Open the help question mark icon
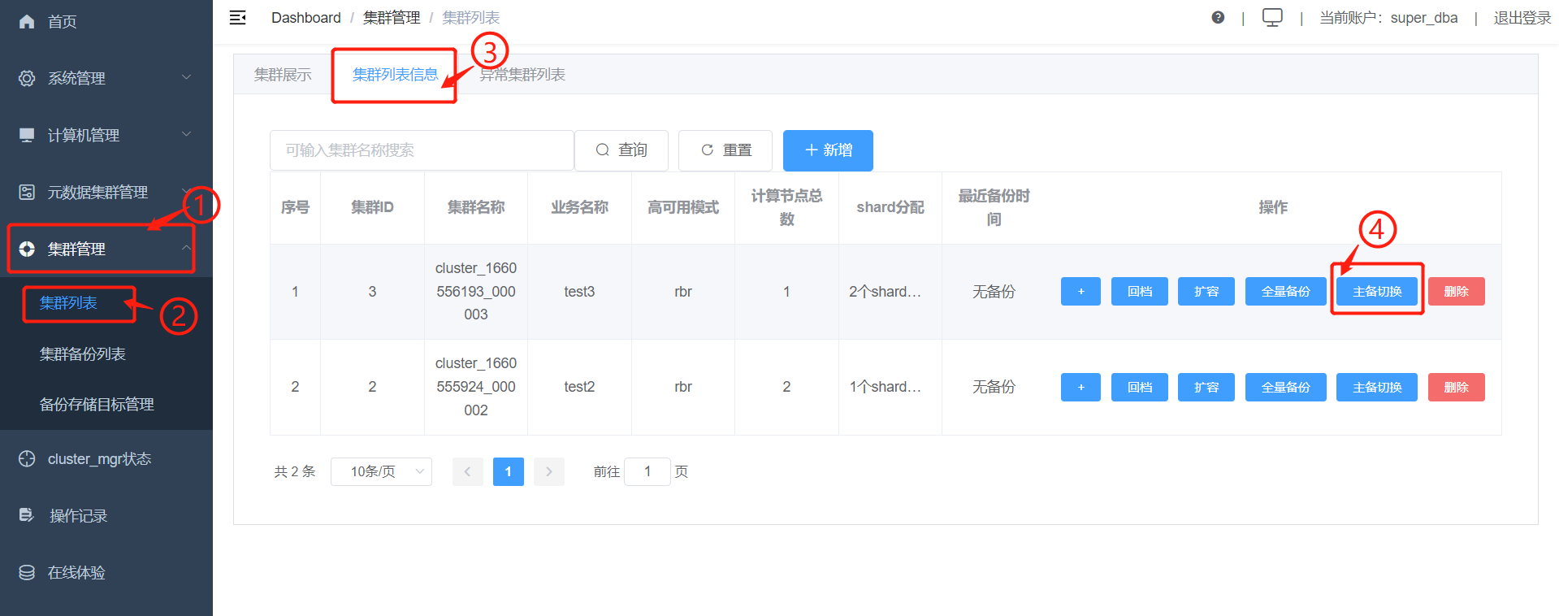1559x616 pixels. 1217,18
